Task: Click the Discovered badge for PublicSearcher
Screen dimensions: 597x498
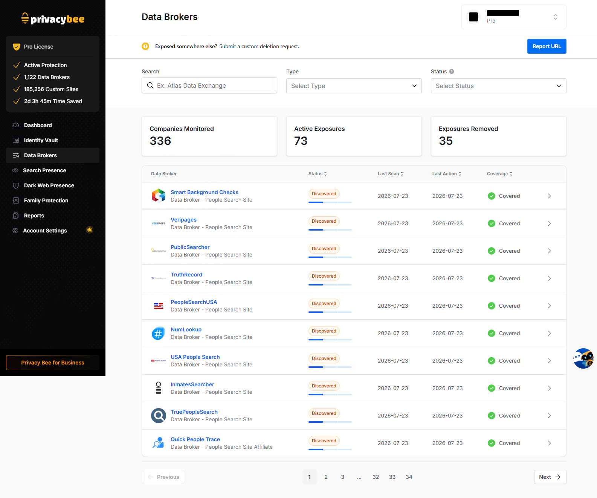Action: click(324, 249)
